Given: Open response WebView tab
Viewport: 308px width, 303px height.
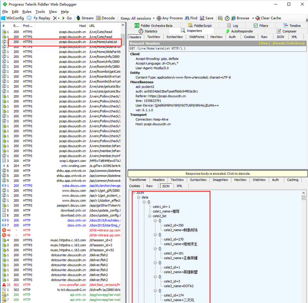Looking at the screenshot, I should (x=259, y=180).
